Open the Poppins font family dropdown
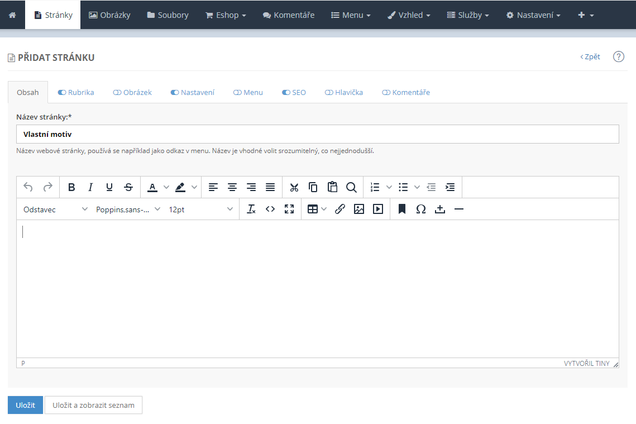 (x=128, y=209)
